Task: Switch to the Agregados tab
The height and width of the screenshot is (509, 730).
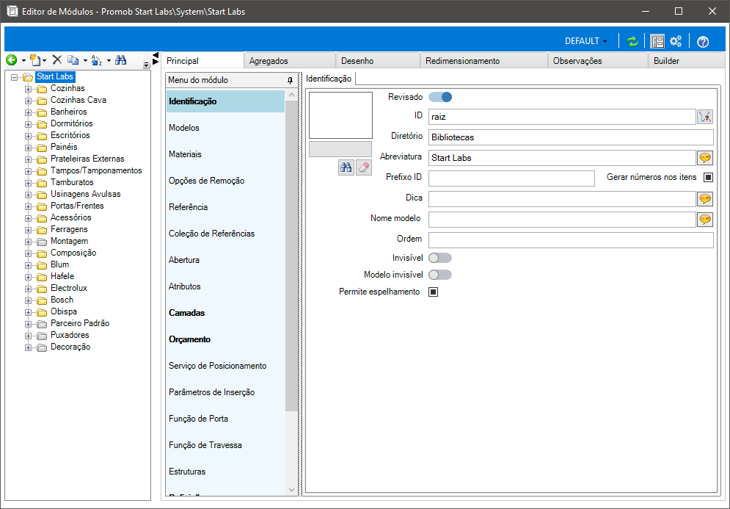Action: tap(289, 60)
